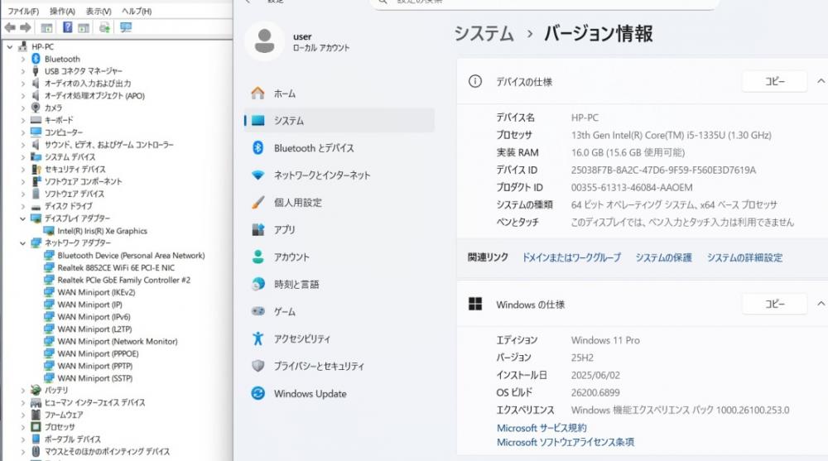Click the user account avatar
Viewport: 828px width, 461px height.
(265, 41)
